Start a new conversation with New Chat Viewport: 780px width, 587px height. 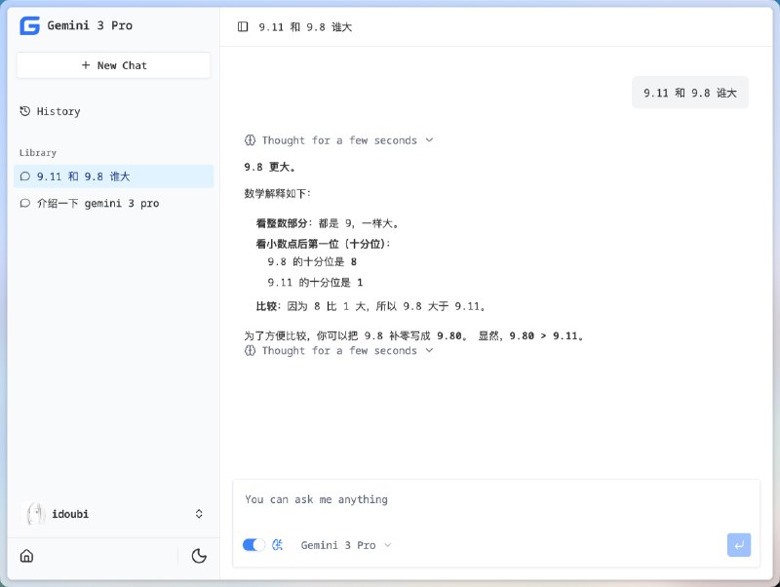pyautogui.click(x=113, y=65)
